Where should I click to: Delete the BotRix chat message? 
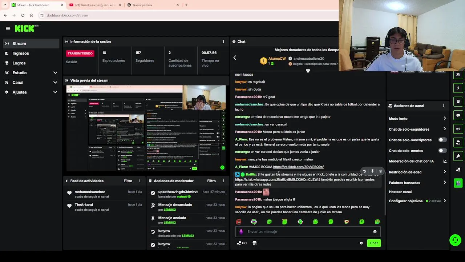[x=380, y=171]
